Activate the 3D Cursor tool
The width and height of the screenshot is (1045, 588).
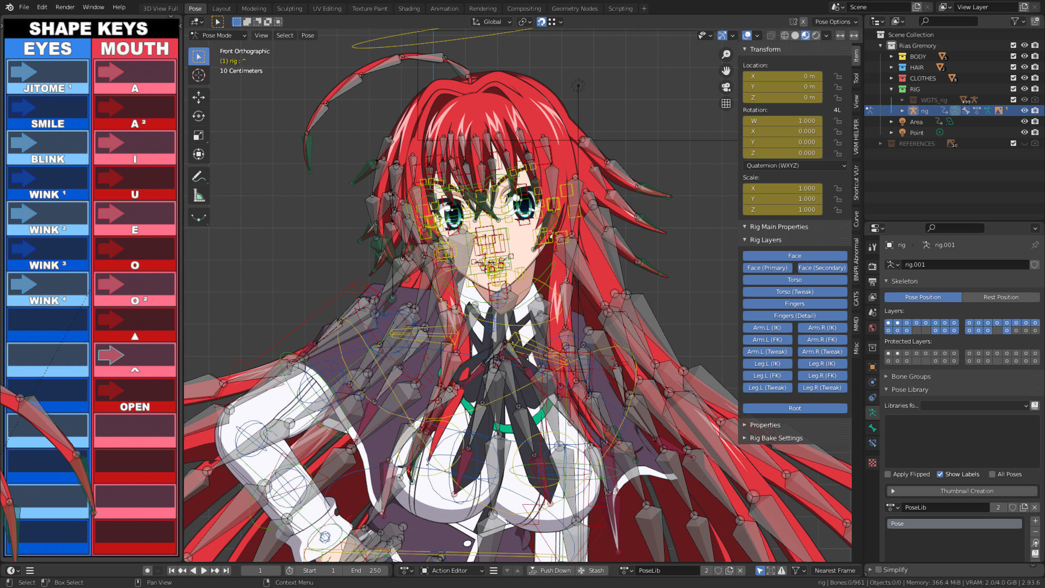pyautogui.click(x=199, y=75)
